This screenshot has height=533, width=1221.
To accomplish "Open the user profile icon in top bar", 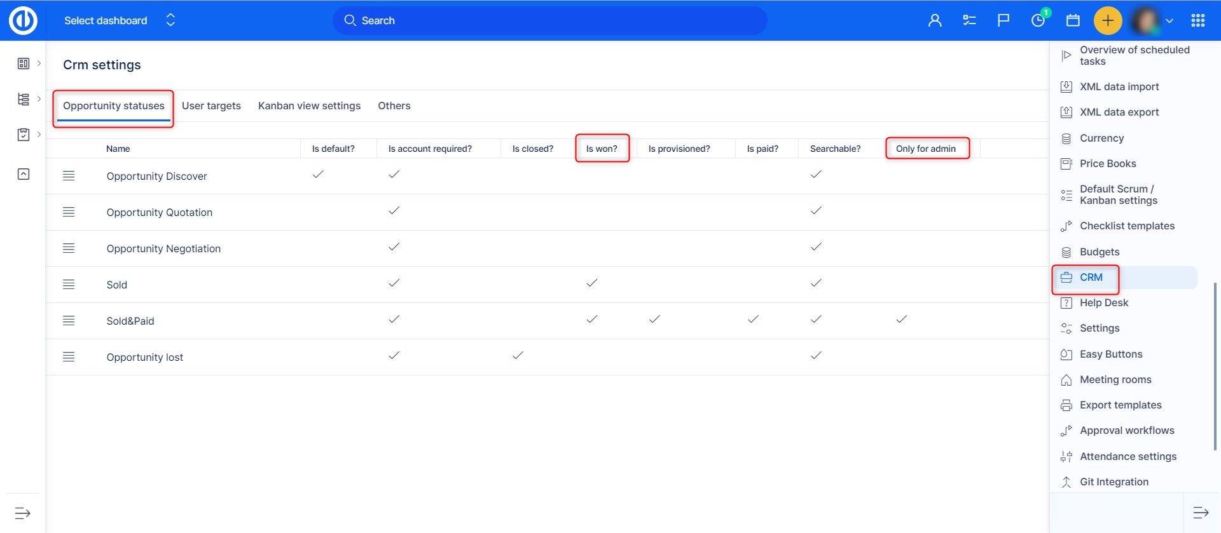I will pyautogui.click(x=934, y=20).
